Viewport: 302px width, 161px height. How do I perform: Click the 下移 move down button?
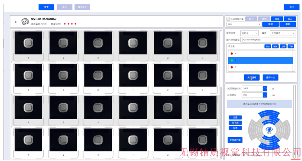291,46
